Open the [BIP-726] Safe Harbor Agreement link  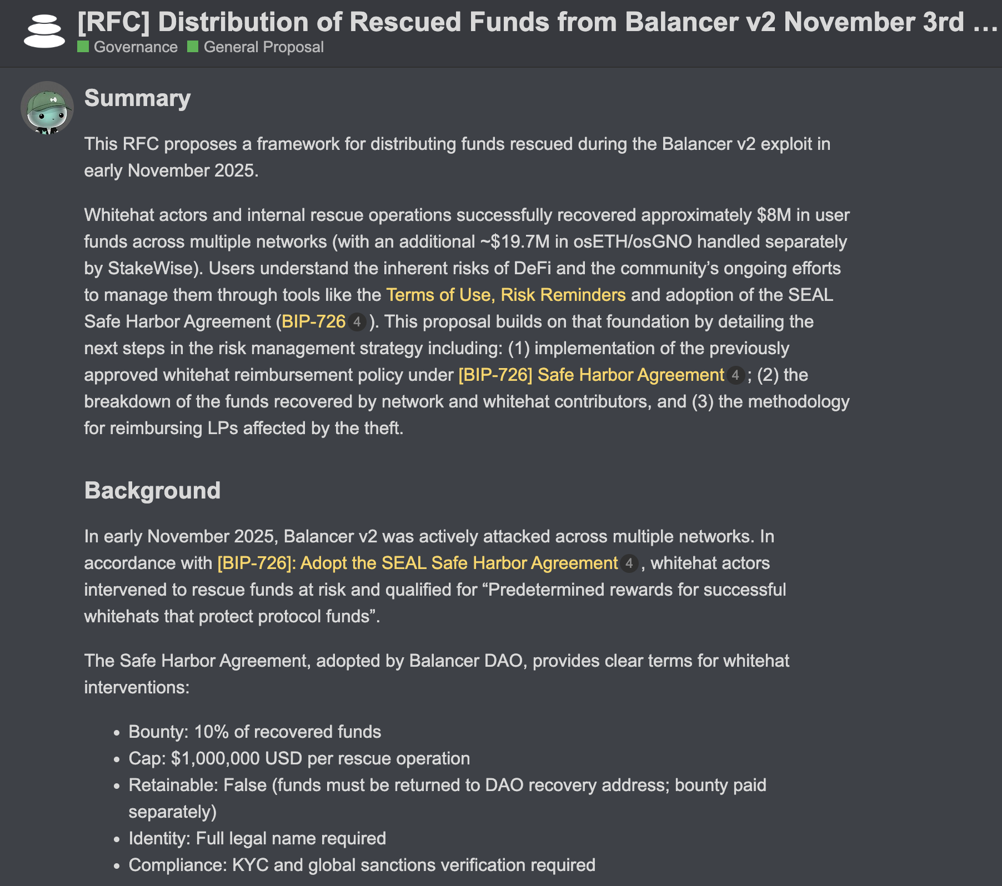click(591, 375)
